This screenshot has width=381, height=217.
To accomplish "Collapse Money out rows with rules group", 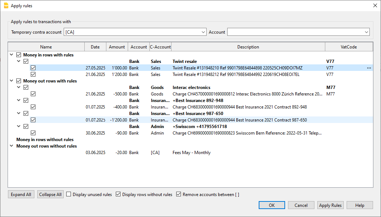I will [x=12, y=81].
